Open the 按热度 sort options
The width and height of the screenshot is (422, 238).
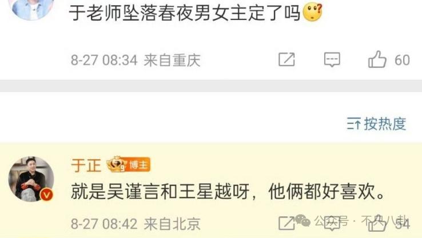tap(376, 124)
